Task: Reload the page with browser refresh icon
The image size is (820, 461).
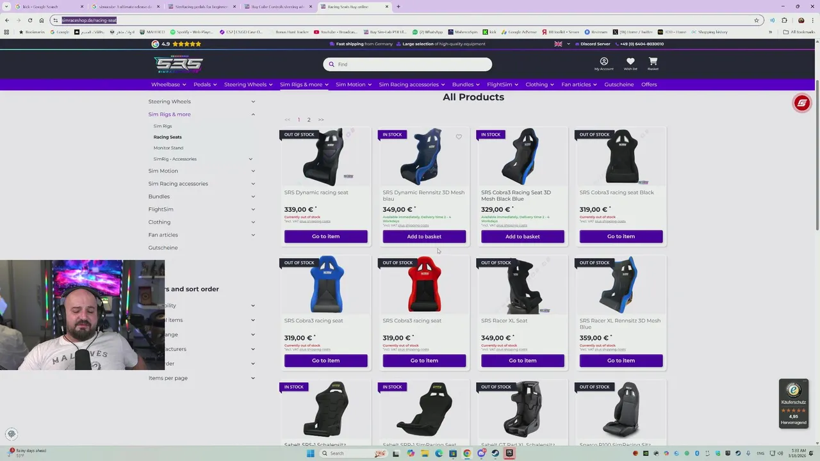Action: pyautogui.click(x=29, y=20)
